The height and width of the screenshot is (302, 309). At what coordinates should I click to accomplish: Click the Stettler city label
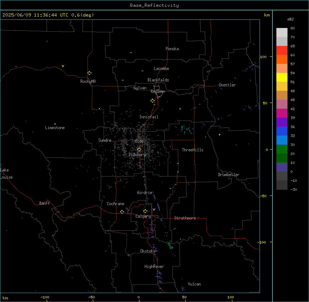227,85
